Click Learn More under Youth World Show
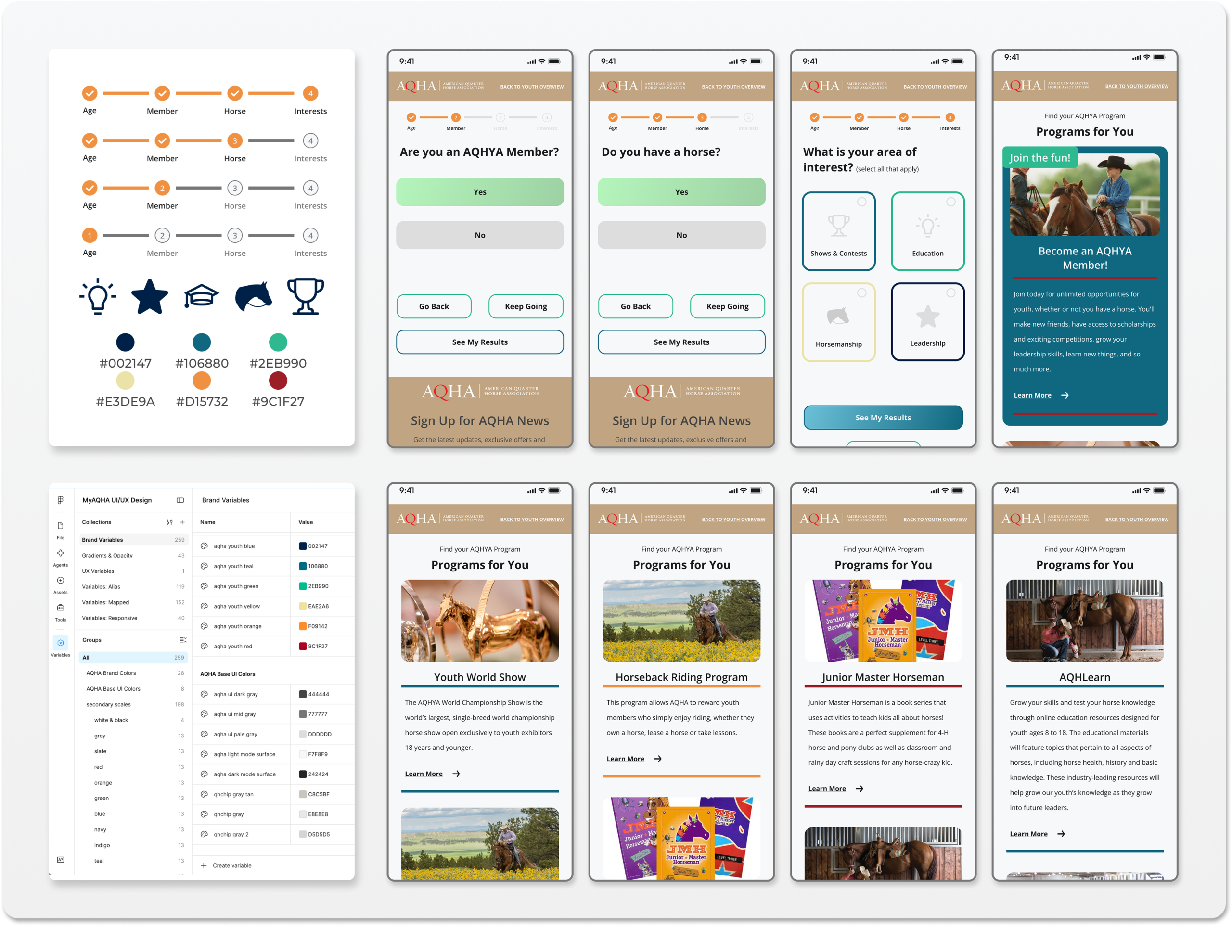Viewport: 1232px width, 926px height. coord(432,774)
